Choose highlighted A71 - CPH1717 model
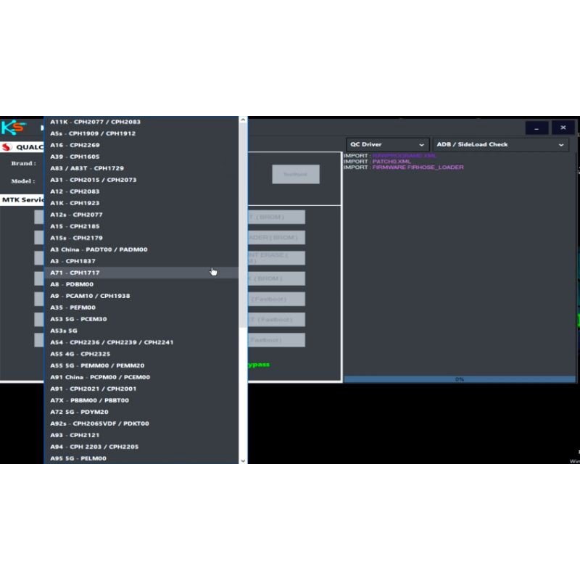 (141, 273)
